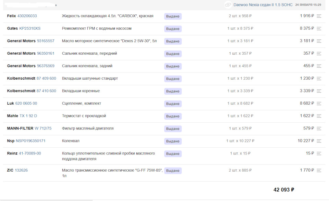
Task: Open menu icon for MANN-FILTER W 712/75
Action: point(319,129)
